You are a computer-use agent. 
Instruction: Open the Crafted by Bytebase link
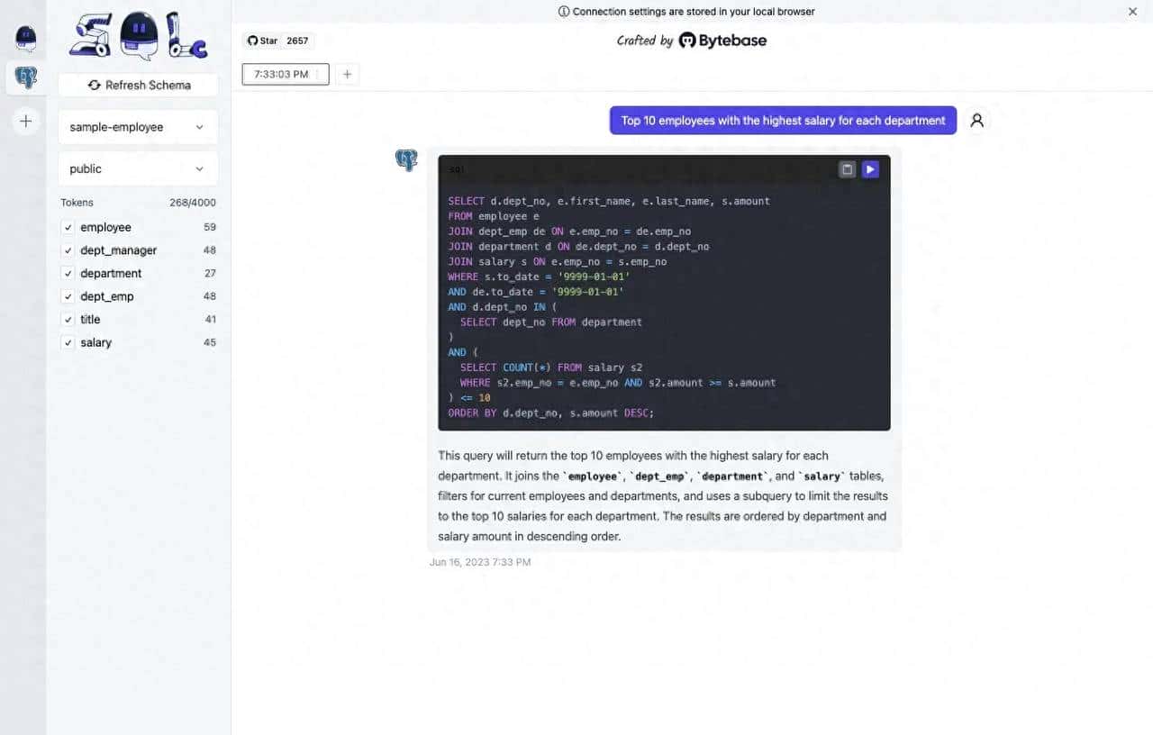pos(692,41)
